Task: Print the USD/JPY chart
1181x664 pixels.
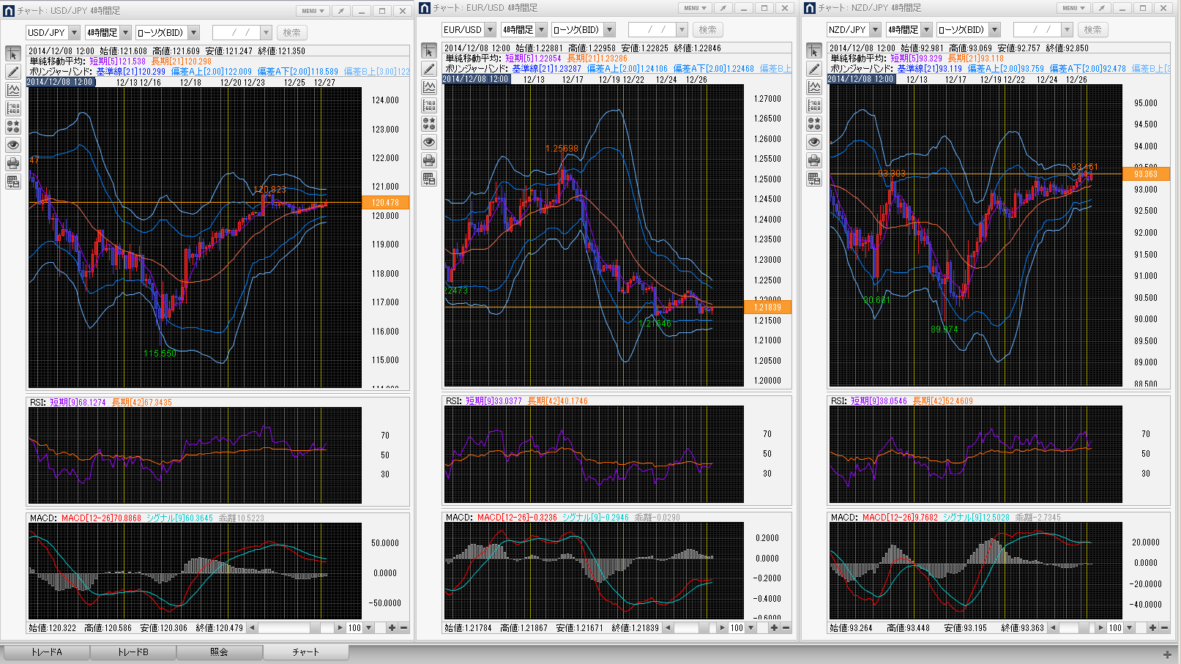Action: pos(13,163)
